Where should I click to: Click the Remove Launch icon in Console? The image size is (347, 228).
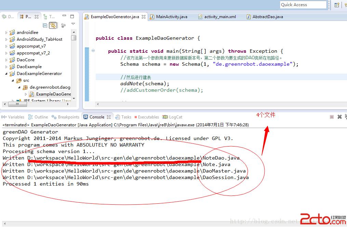(339, 117)
